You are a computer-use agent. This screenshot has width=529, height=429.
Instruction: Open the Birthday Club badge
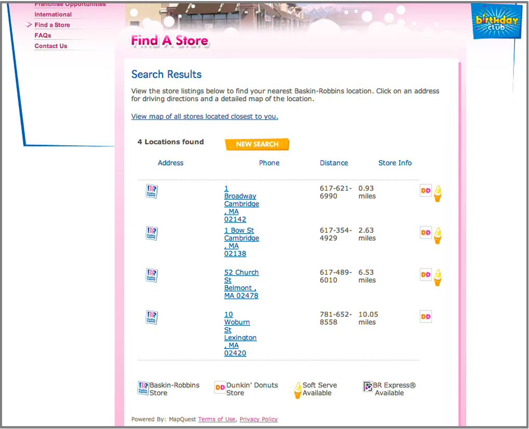tap(496, 22)
